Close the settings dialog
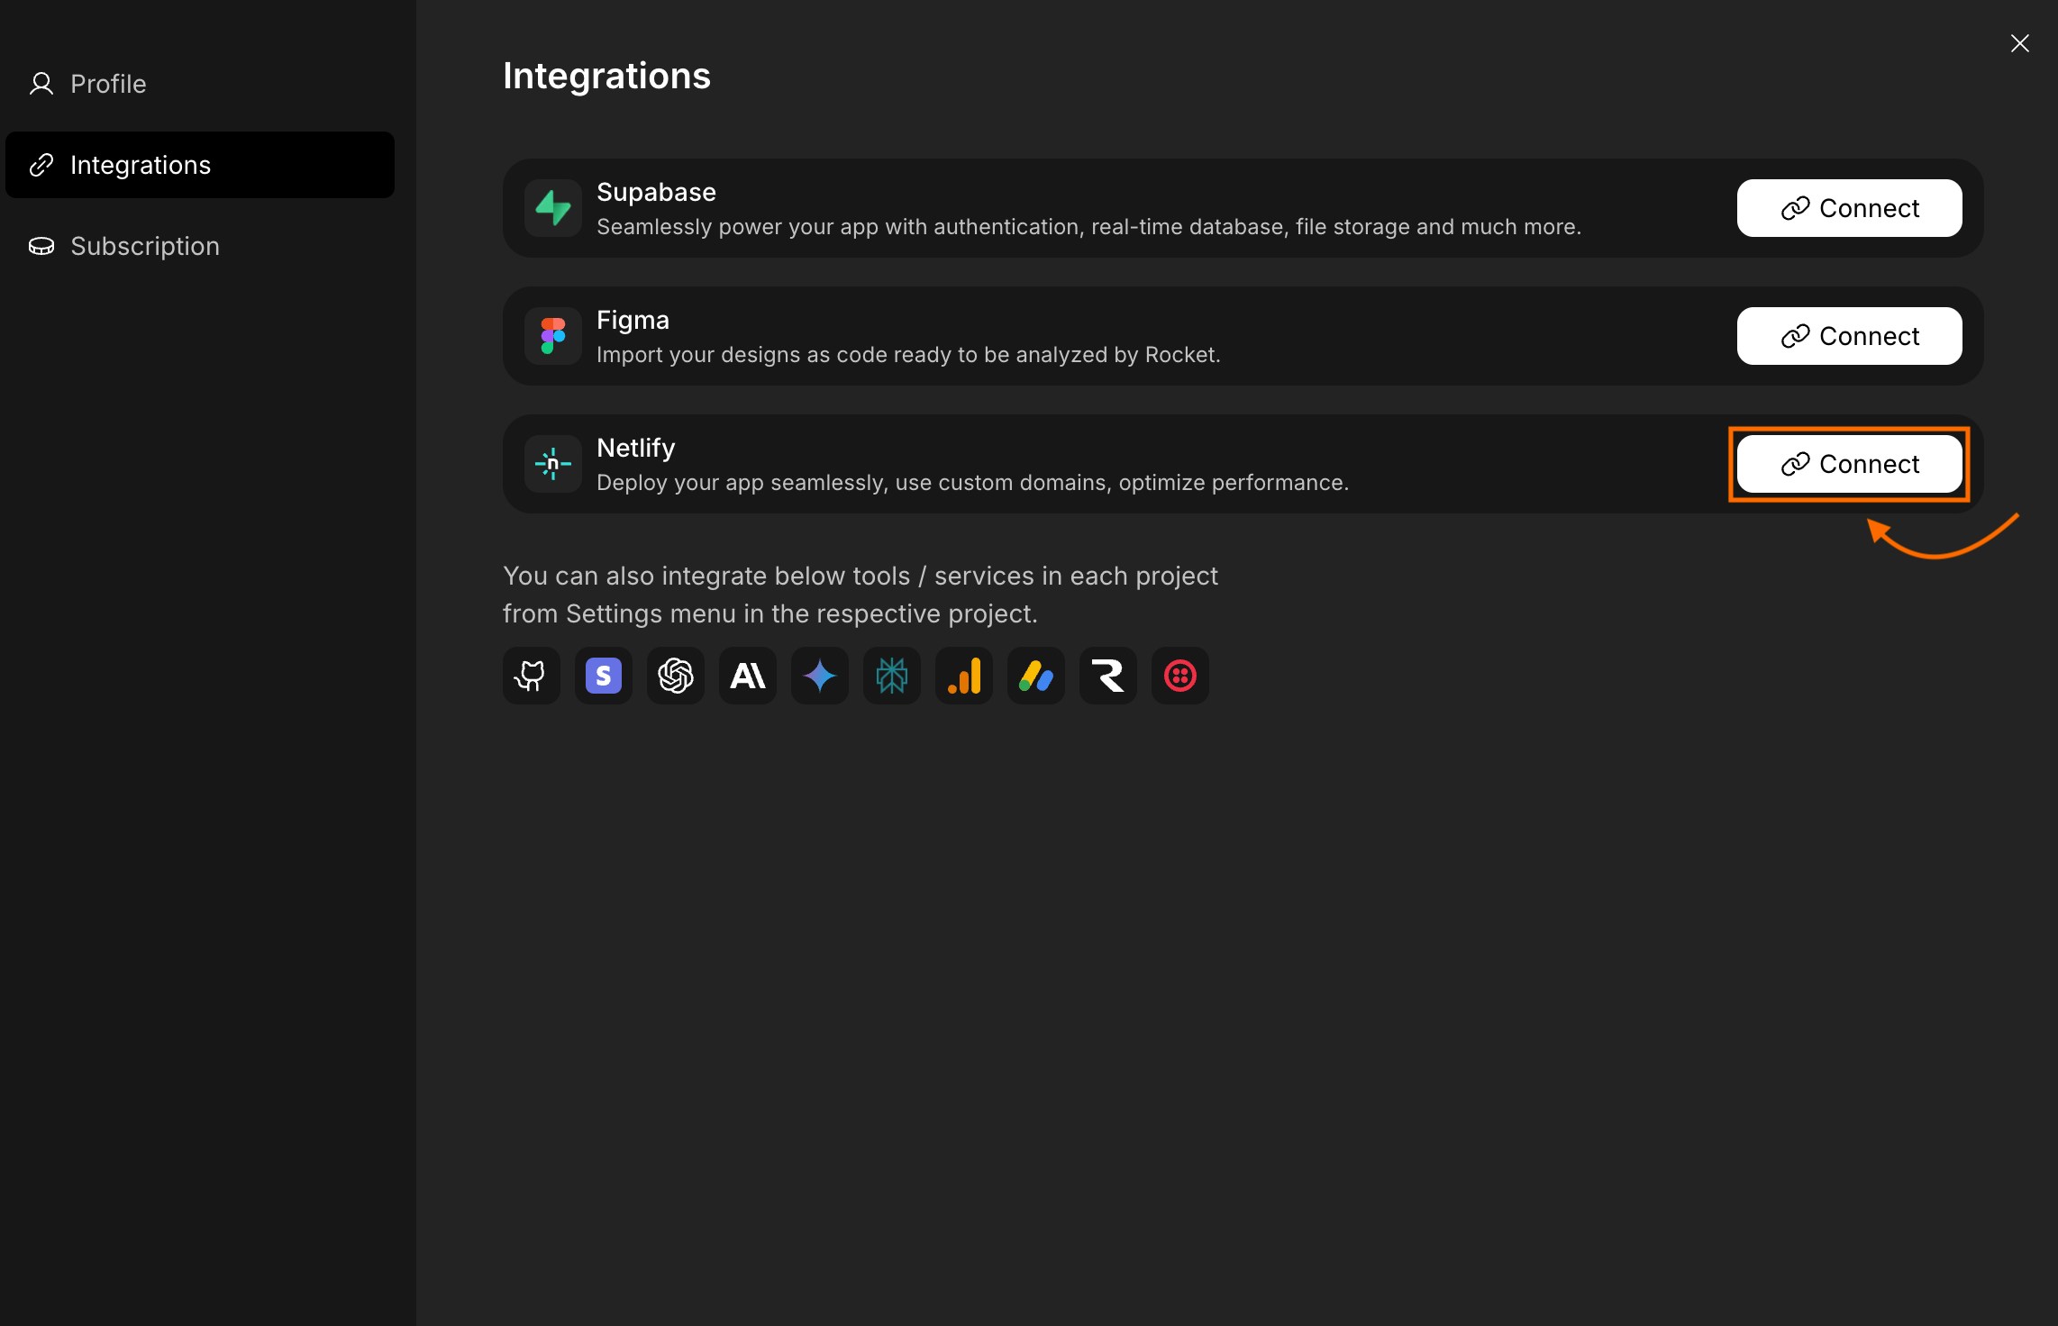2058x1326 pixels. click(x=2020, y=42)
